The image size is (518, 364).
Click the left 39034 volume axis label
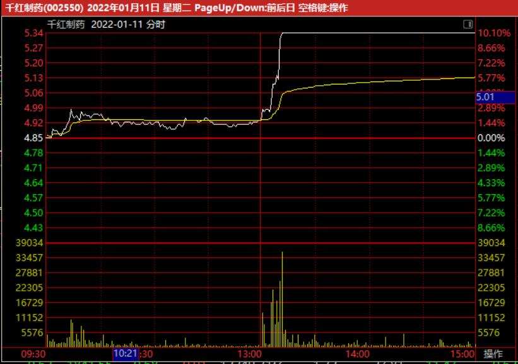pyautogui.click(x=30, y=243)
